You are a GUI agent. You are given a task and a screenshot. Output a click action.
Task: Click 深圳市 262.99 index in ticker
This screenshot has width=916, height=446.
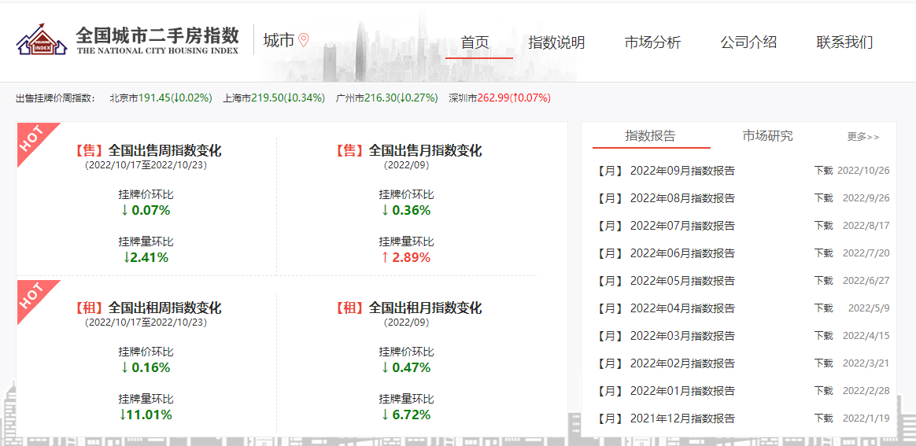[x=500, y=98]
